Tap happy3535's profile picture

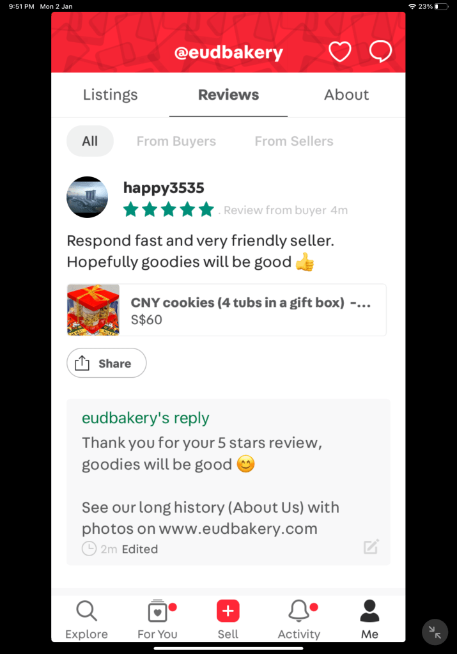(x=87, y=197)
